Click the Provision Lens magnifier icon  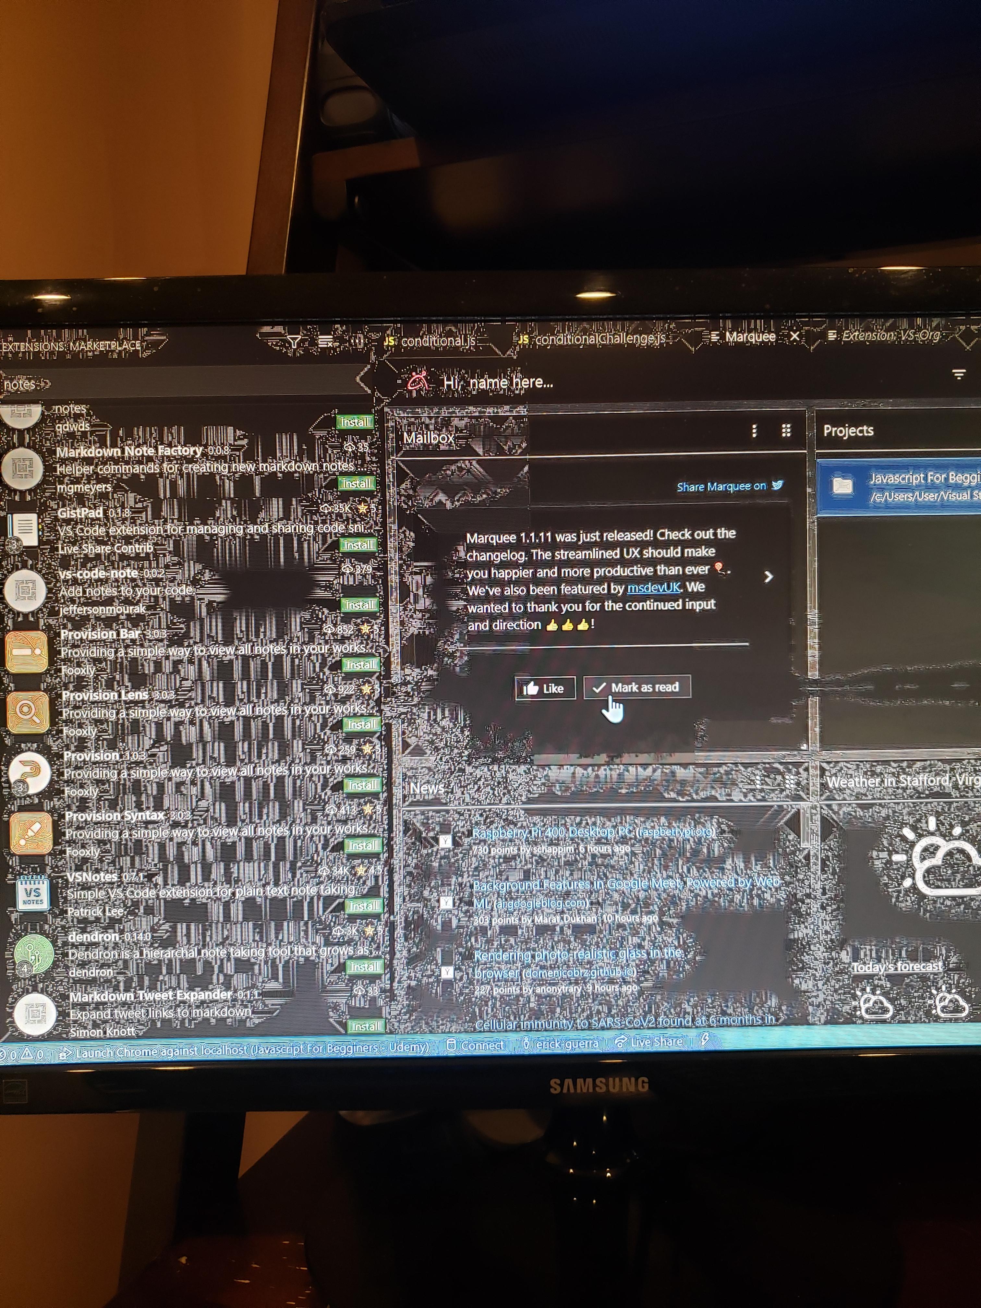tap(28, 712)
